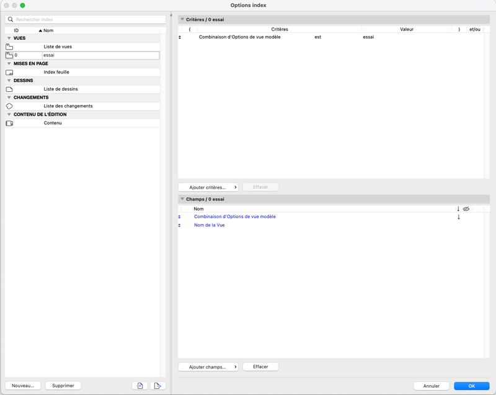The image size is (496, 395).
Task: Click the import index scheme icon
Action: tap(140, 386)
